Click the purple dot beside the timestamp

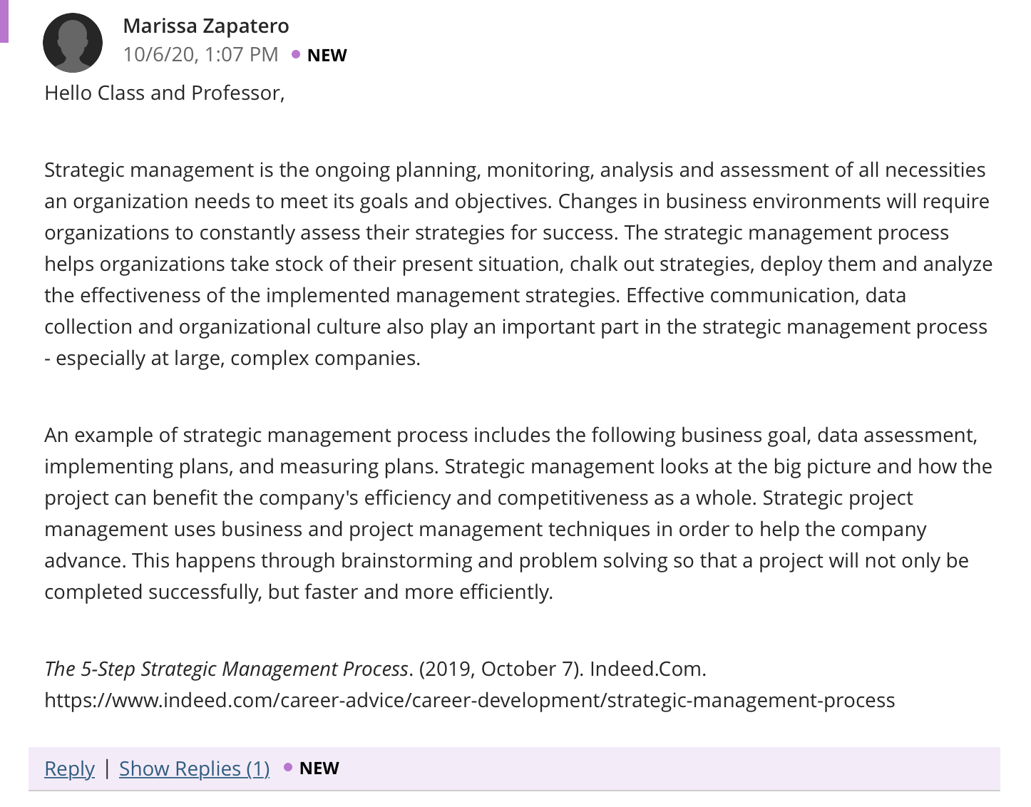click(x=296, y=54)
